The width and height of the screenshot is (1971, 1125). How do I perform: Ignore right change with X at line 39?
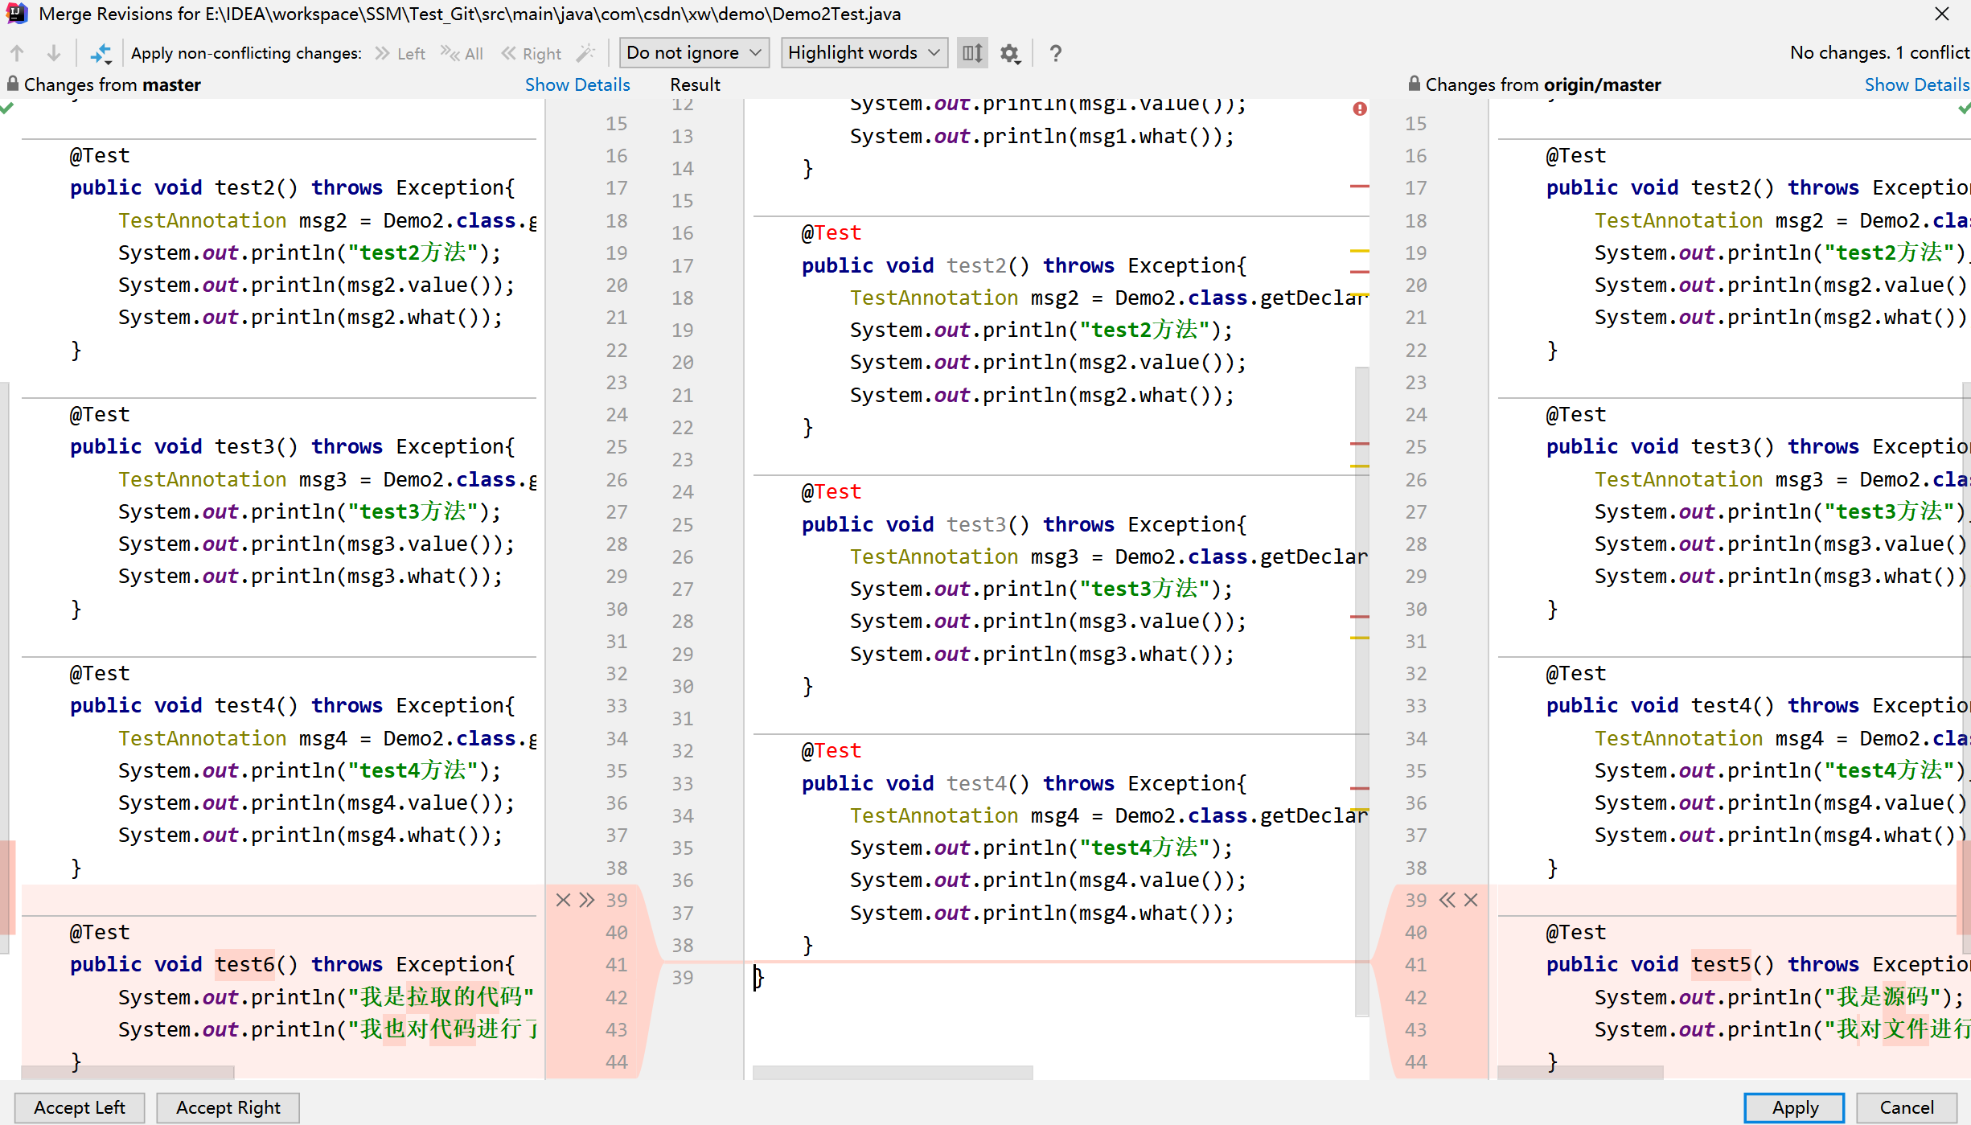pyautogui.click(x=1471, y=900)
